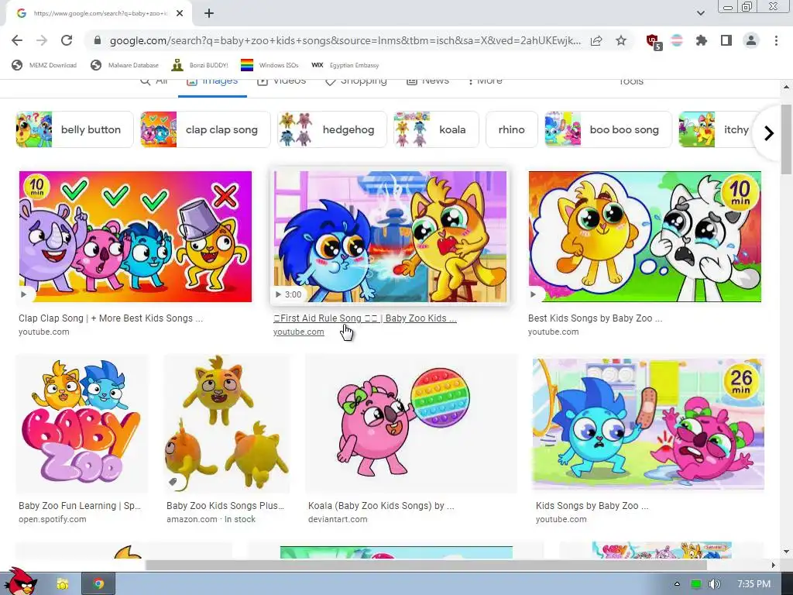The height and width of the screenshot is (595, 793).
Task: Open the new tab plus button
Action: tap(209, 14)
